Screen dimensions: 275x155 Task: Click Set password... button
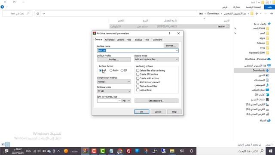pyautogui.click(x=156, y=101)
